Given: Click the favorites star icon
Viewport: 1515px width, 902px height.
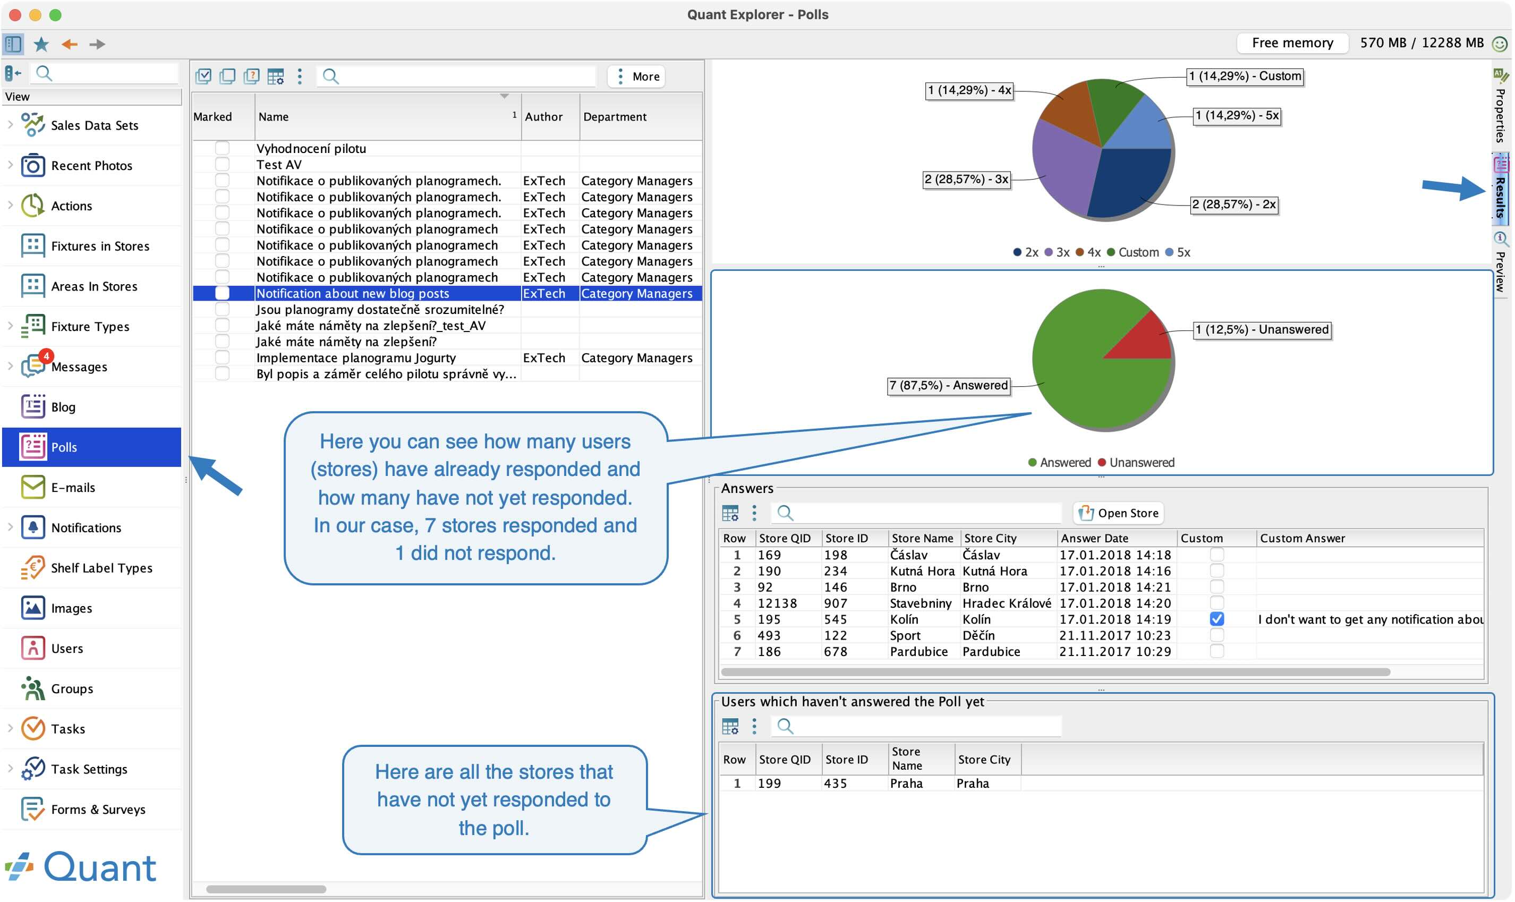Looking at the screenshot, I should point(41,44).
